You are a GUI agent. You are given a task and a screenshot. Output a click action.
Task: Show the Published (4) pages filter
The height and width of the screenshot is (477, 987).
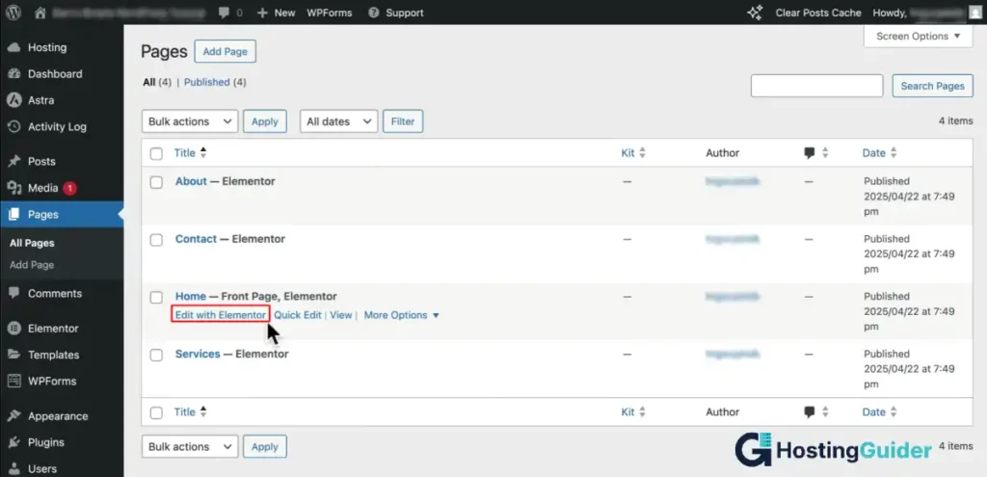tap(215, 82)
